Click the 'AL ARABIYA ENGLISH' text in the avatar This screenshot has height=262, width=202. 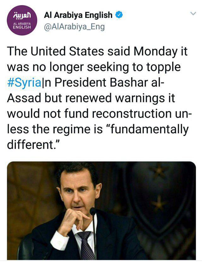(x=22, y=26)
